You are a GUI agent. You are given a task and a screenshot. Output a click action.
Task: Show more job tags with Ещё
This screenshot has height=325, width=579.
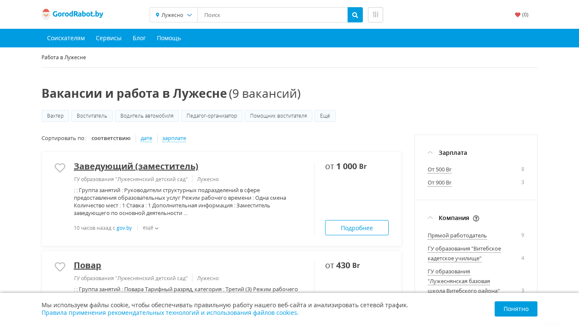pos(325,116)
